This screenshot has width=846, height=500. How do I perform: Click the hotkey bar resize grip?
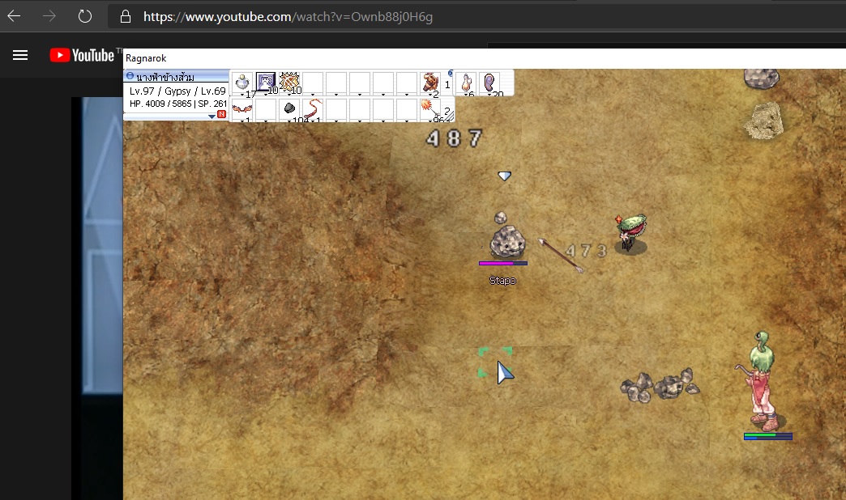click(x=449, y=117)
